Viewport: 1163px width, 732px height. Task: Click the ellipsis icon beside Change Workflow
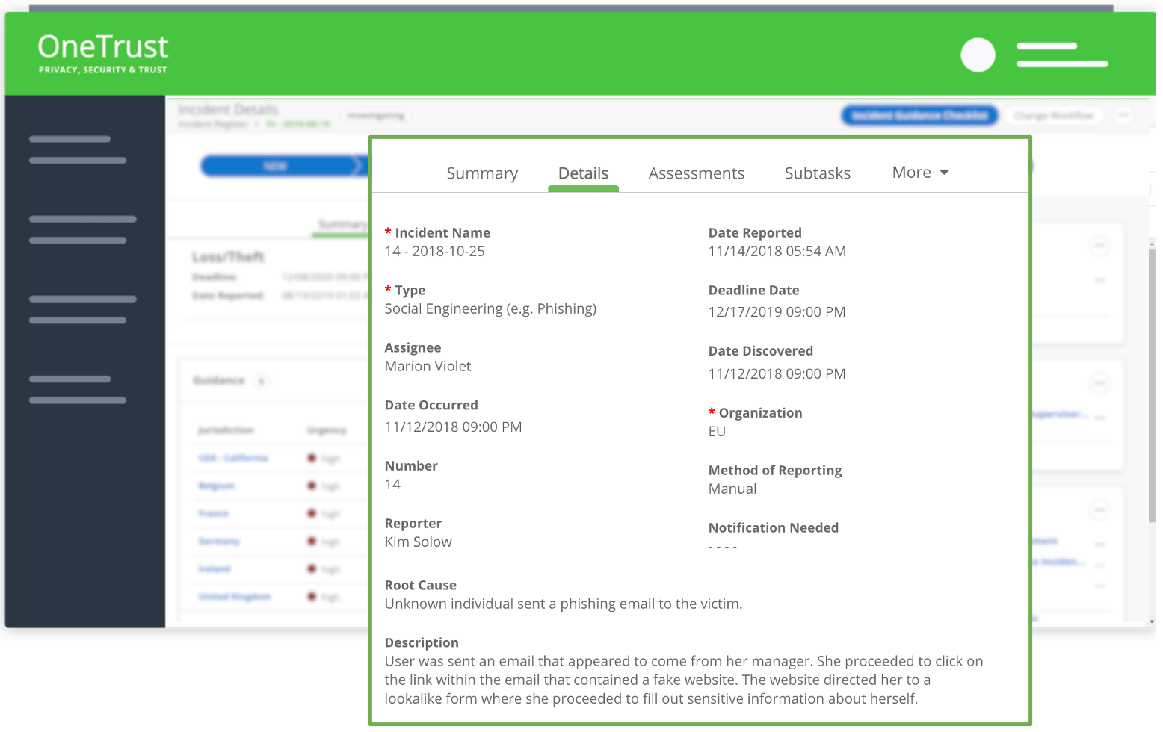coord(1123,115)
